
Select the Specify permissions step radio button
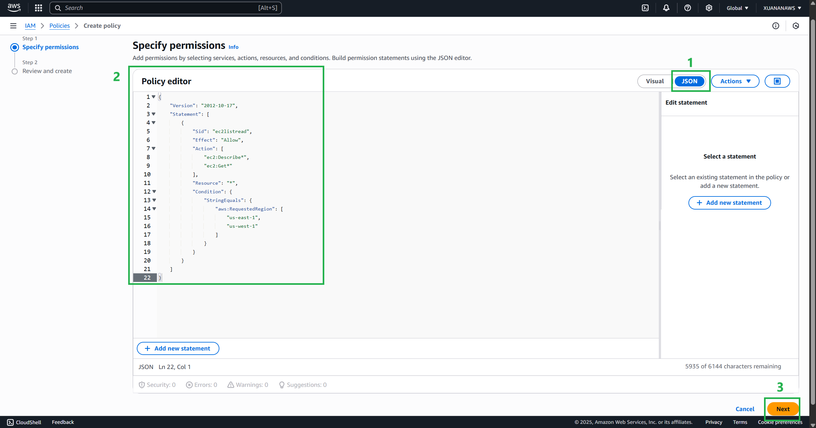(x=14, y=47)
